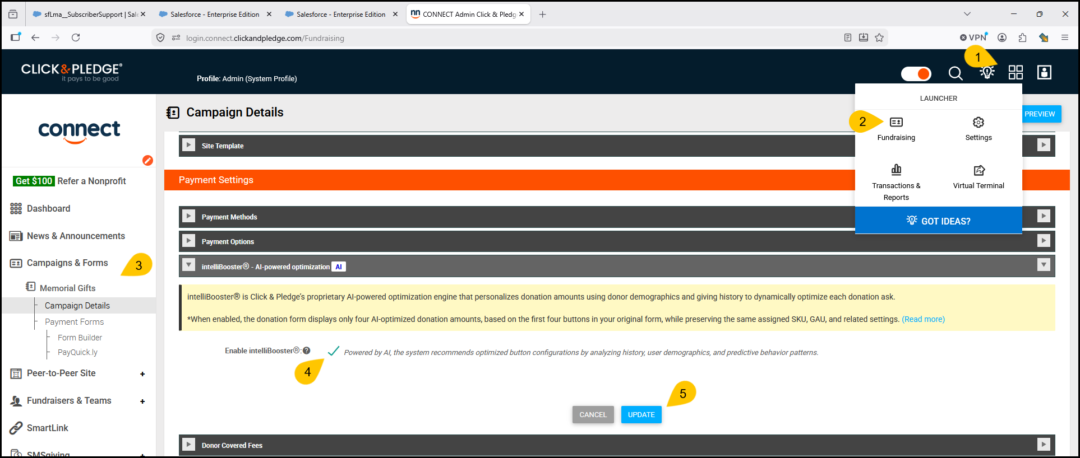The image size is (1080, 458).
Task: Click the Dashboard sidebar icon
Action: pyautogui.click(x=16, y=209)
